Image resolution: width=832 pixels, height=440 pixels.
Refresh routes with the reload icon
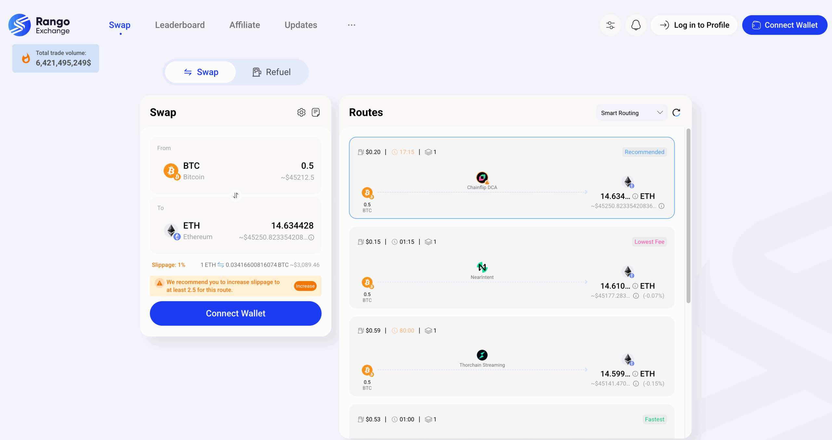[676, 112]
